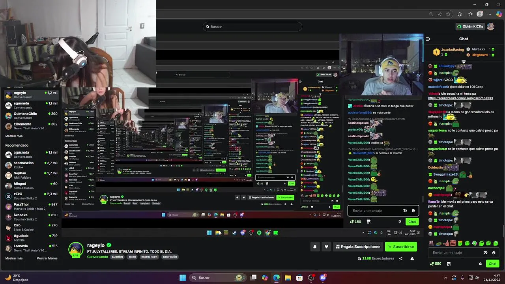Screen dimensions: 505x284
Task: Collapse recommended list with Mostrar Menos
Action: [x=47, y=258]
